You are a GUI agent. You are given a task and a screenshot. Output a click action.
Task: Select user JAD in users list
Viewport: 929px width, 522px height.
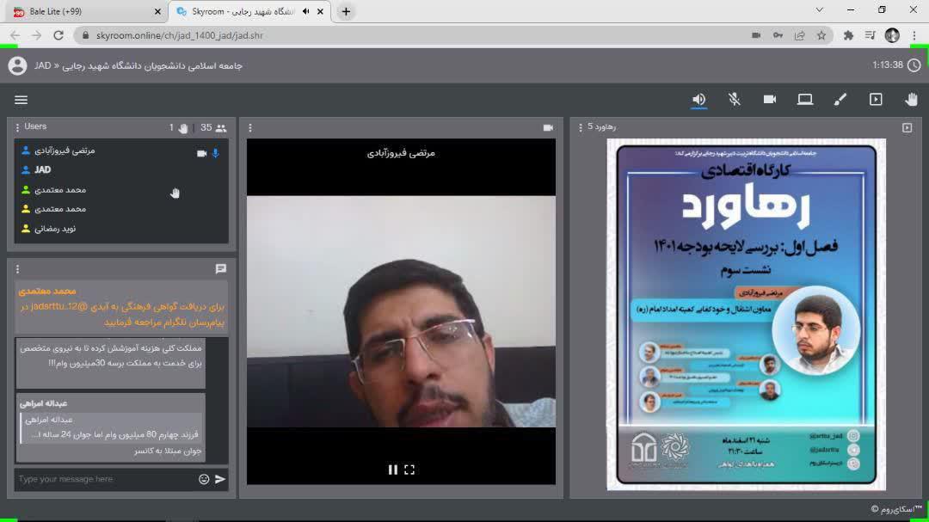pos(42,170)
